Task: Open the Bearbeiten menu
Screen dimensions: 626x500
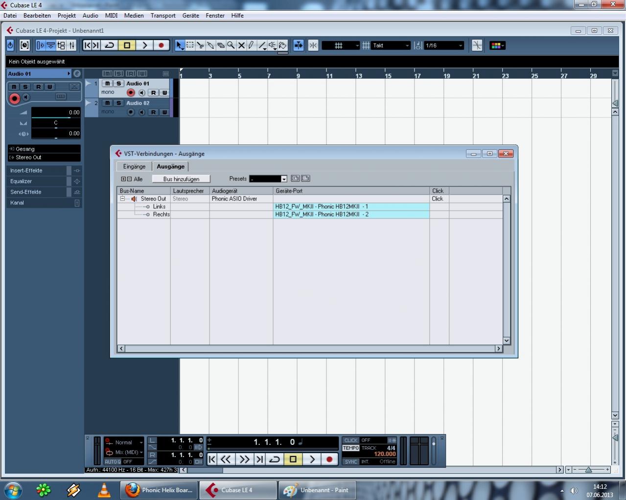Action: 37,16
